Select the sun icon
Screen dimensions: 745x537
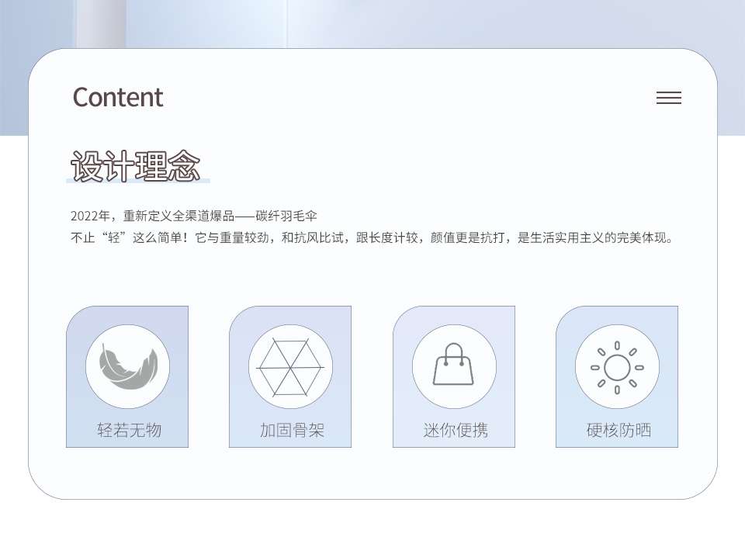[x=617, y=366]
